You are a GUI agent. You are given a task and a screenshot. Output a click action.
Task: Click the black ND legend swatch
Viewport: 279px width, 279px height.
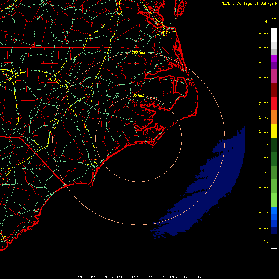tap(274, 241)
